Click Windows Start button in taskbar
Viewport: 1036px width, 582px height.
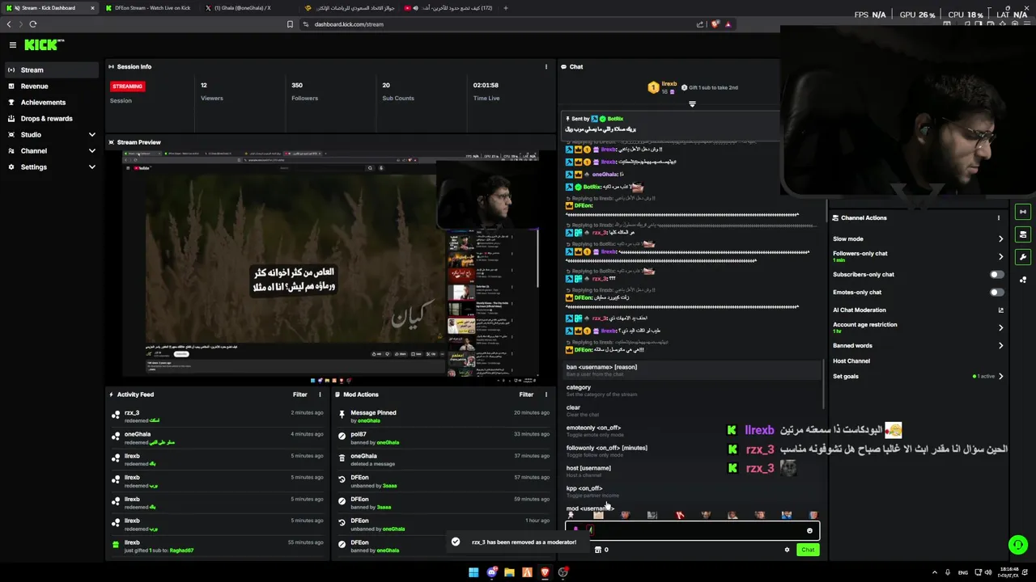coord(473,572)
